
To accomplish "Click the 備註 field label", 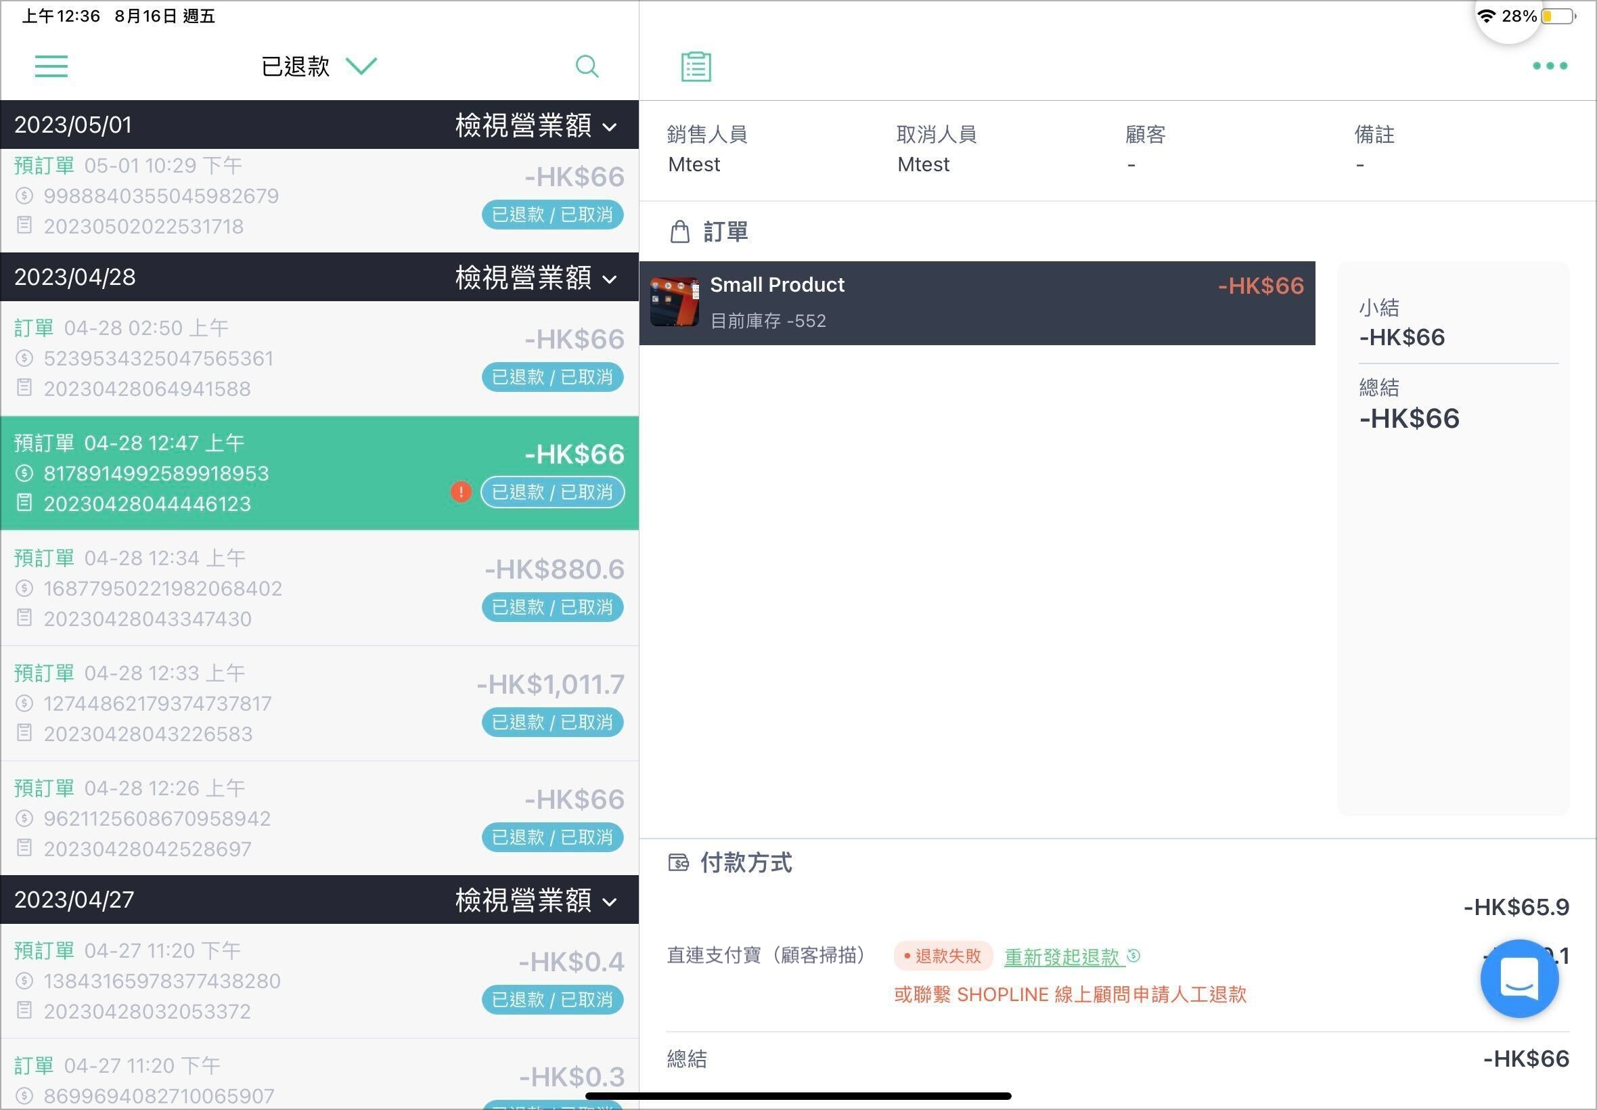I will click(1374, 134).
